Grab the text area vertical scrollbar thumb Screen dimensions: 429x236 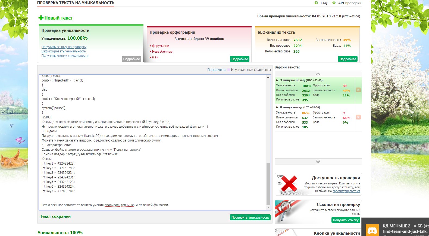268,184
